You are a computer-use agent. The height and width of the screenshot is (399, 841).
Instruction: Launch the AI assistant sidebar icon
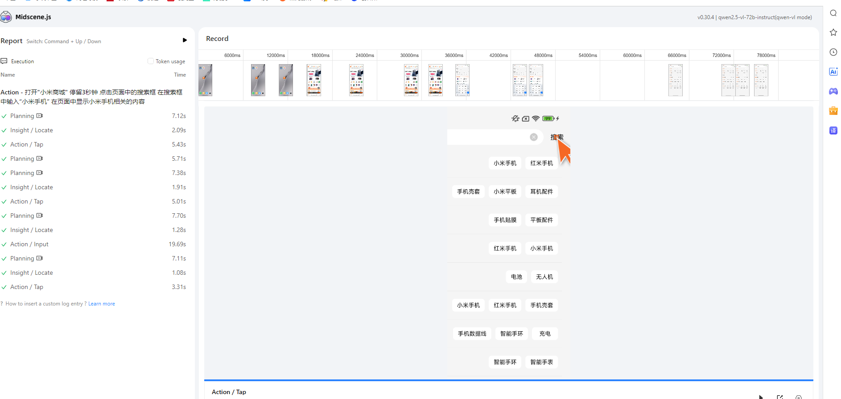(833, 72)
